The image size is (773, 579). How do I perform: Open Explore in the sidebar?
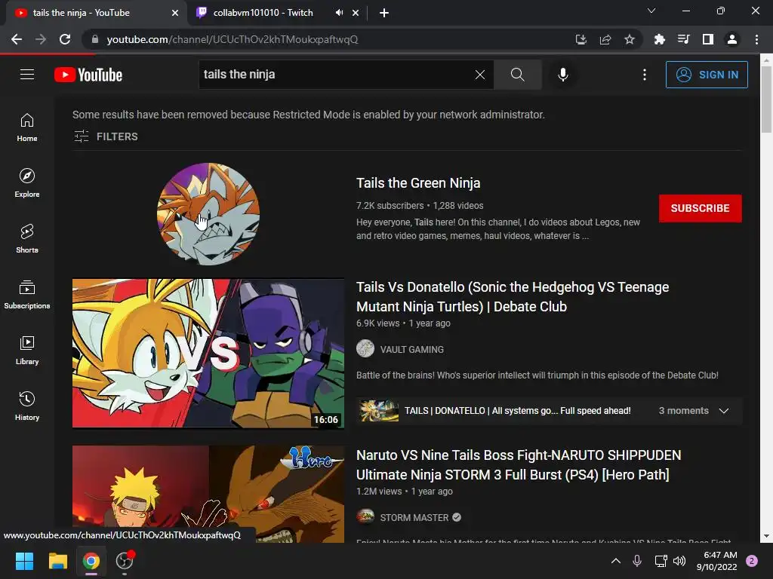(27, 183)
